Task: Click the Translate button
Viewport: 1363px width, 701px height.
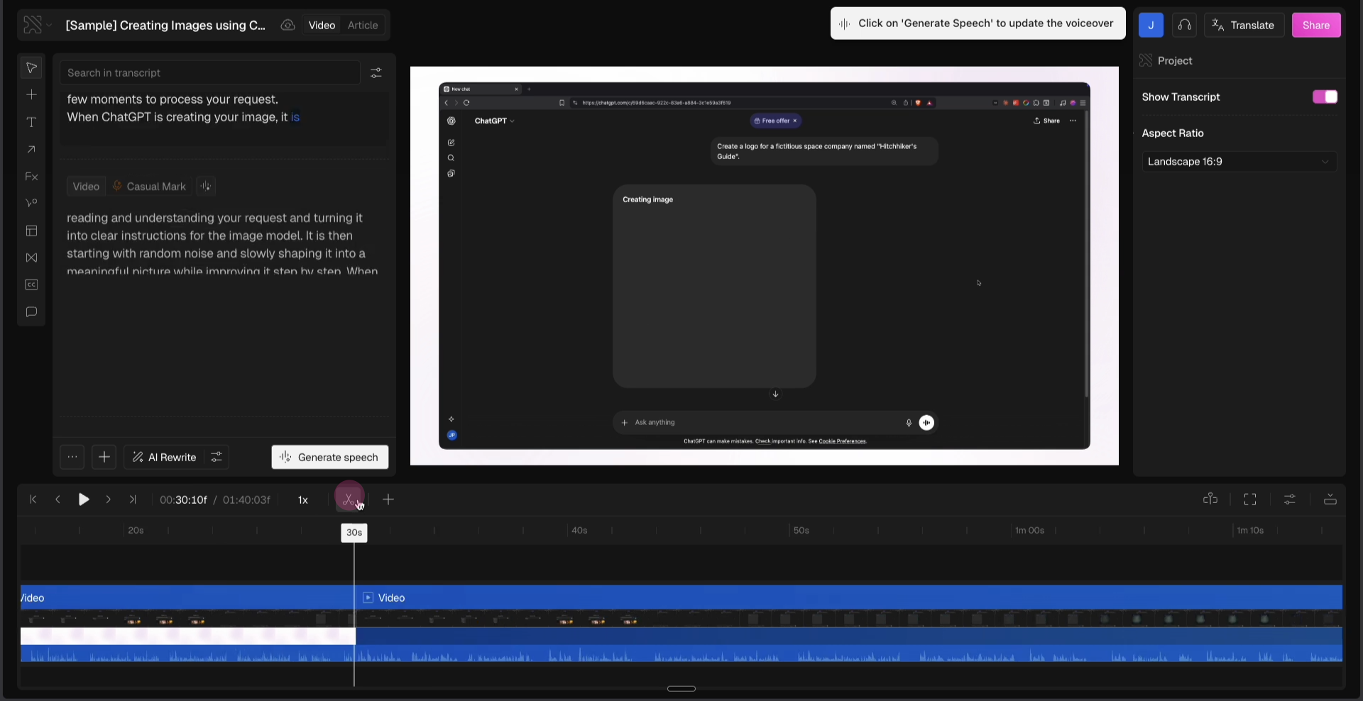Action: tap(1244, 25)
